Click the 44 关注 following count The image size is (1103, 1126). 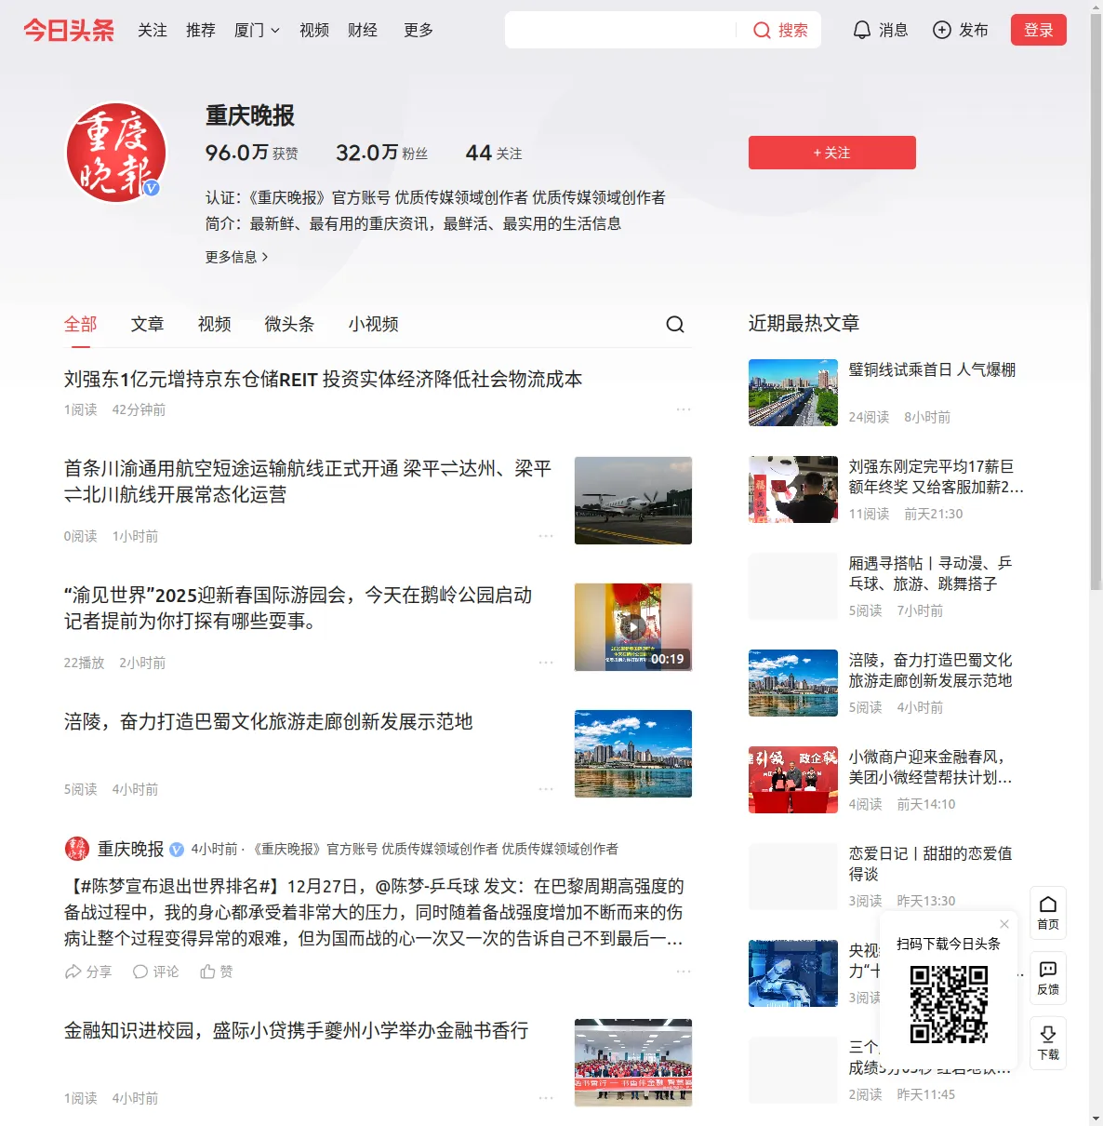494,153
